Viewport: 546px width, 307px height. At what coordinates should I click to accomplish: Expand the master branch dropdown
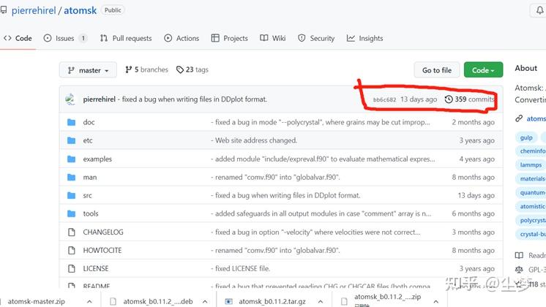tap(88, 70)
